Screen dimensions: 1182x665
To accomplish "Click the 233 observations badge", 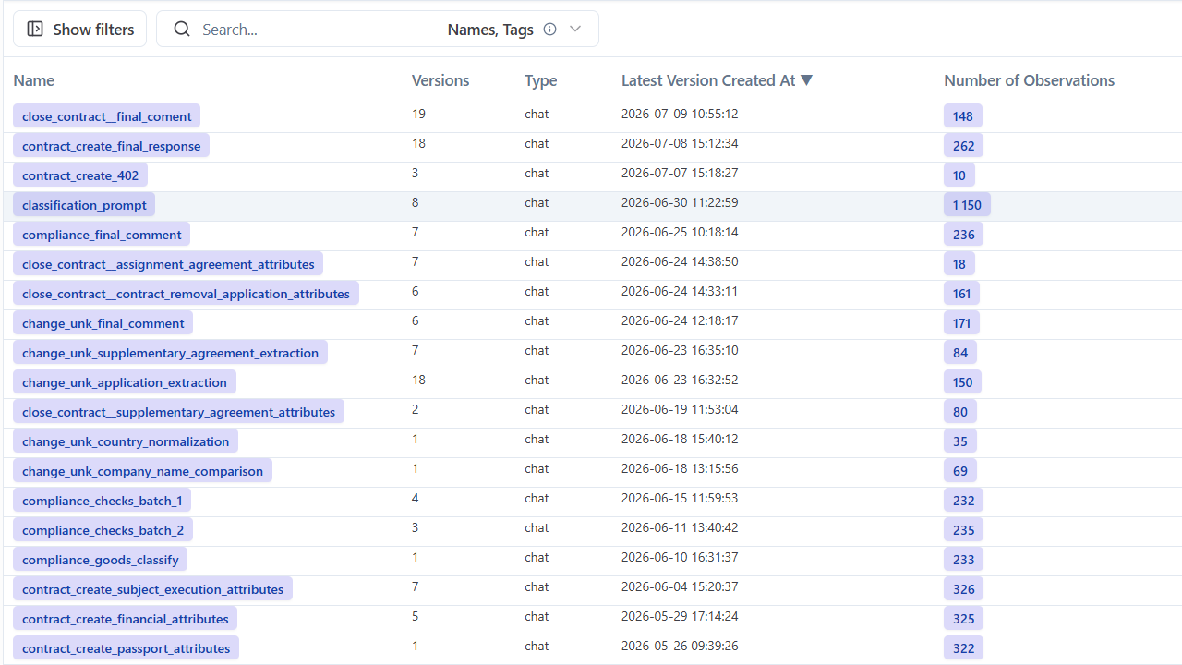I will pos(964,560).
